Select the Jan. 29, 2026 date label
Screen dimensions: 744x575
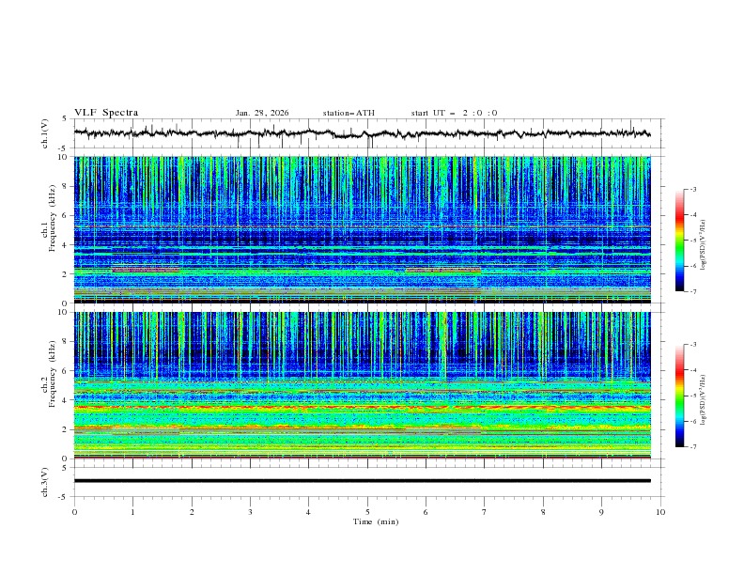click(262, 113)
